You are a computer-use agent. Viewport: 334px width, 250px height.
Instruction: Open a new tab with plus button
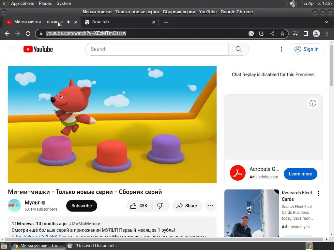pos(166,22)
